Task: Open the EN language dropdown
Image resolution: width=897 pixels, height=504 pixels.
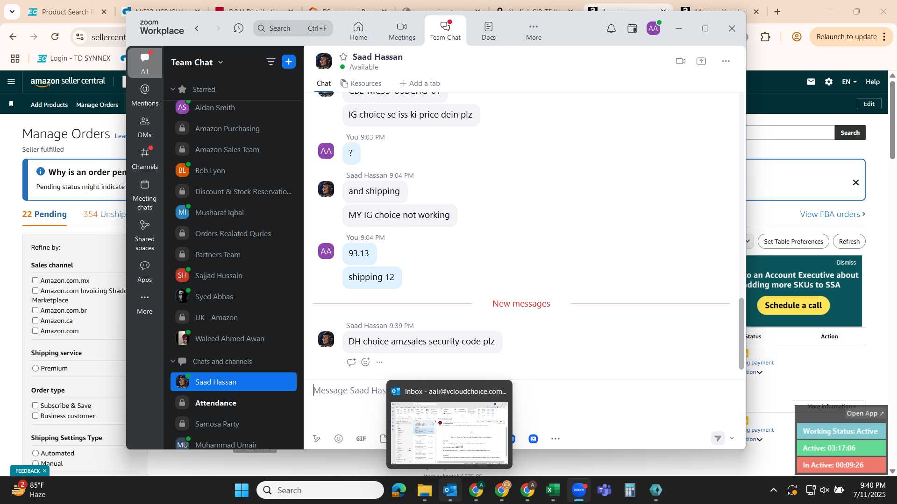Action: point(849,82)
